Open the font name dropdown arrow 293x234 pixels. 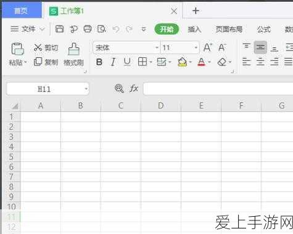click(157, 48)
